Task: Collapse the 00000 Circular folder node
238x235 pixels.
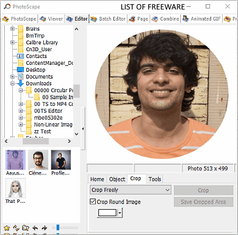Action: [x=21, y=90]
